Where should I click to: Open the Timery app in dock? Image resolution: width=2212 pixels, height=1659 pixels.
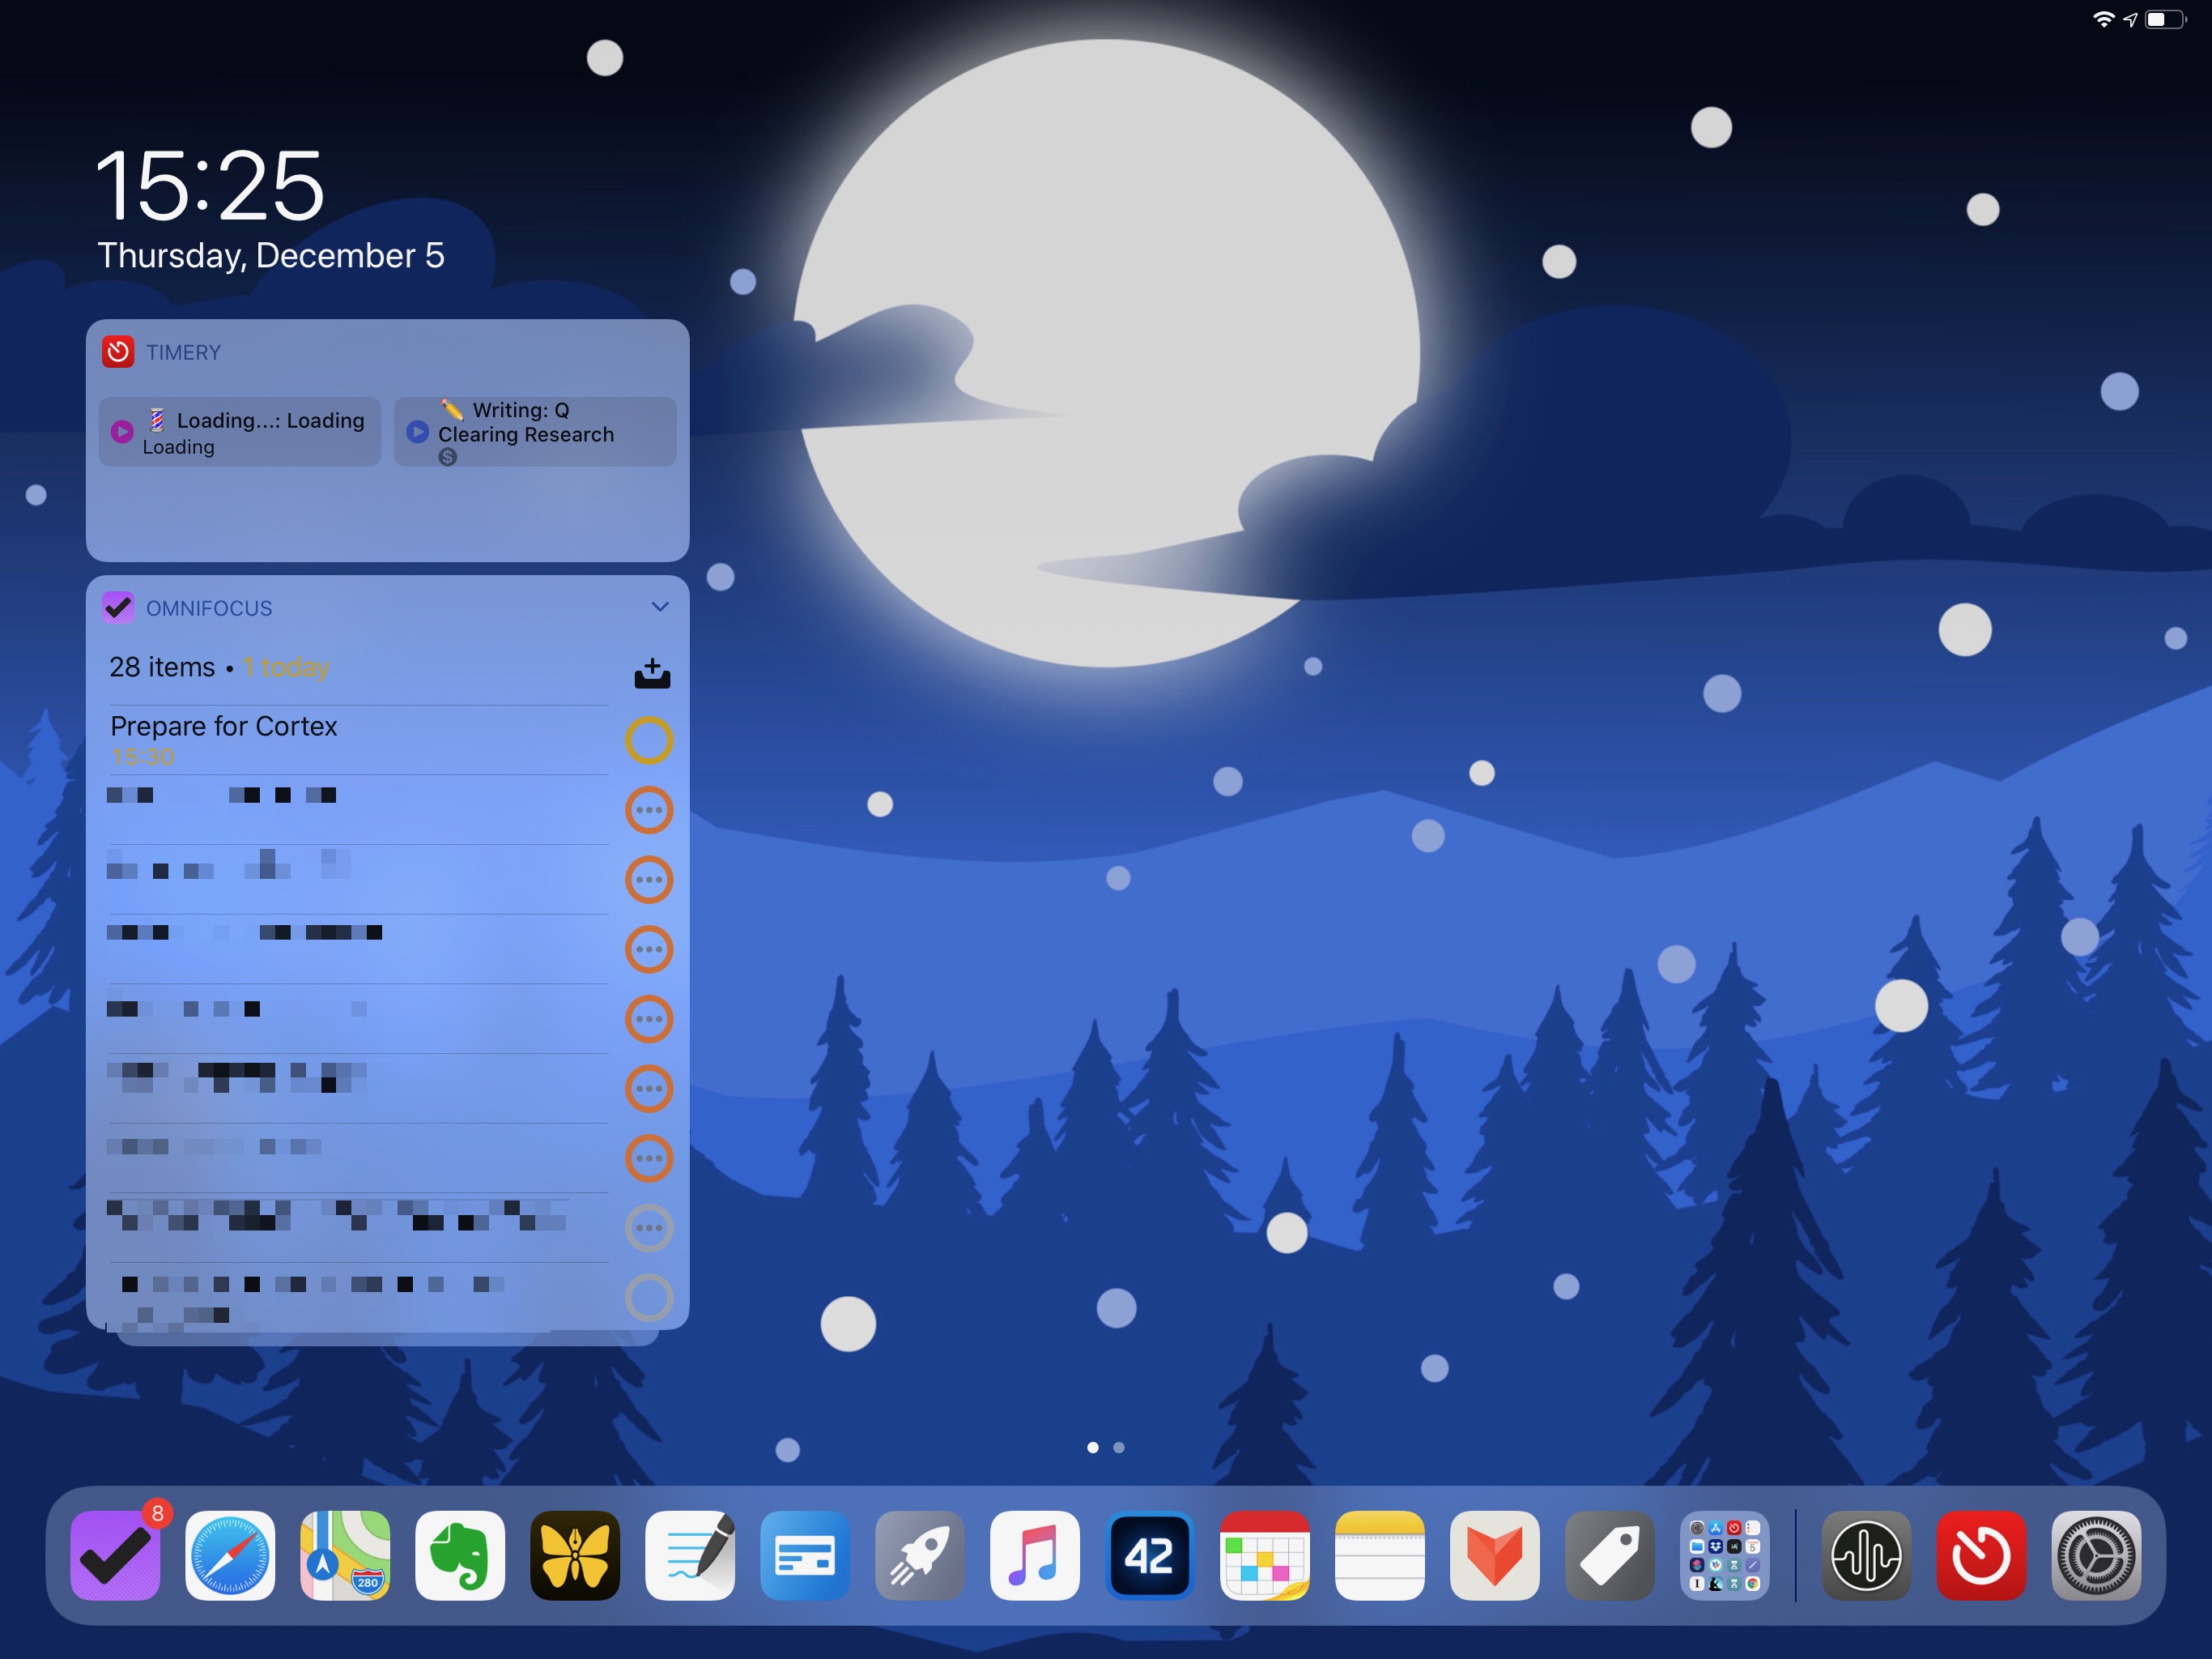point(1980,1555)
